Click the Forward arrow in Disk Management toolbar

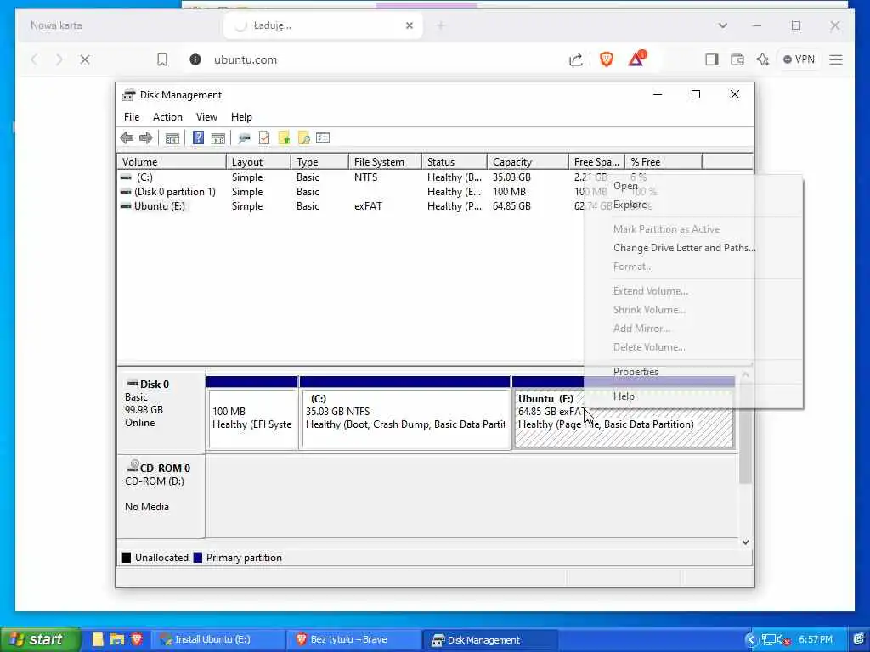click(146, 138)
